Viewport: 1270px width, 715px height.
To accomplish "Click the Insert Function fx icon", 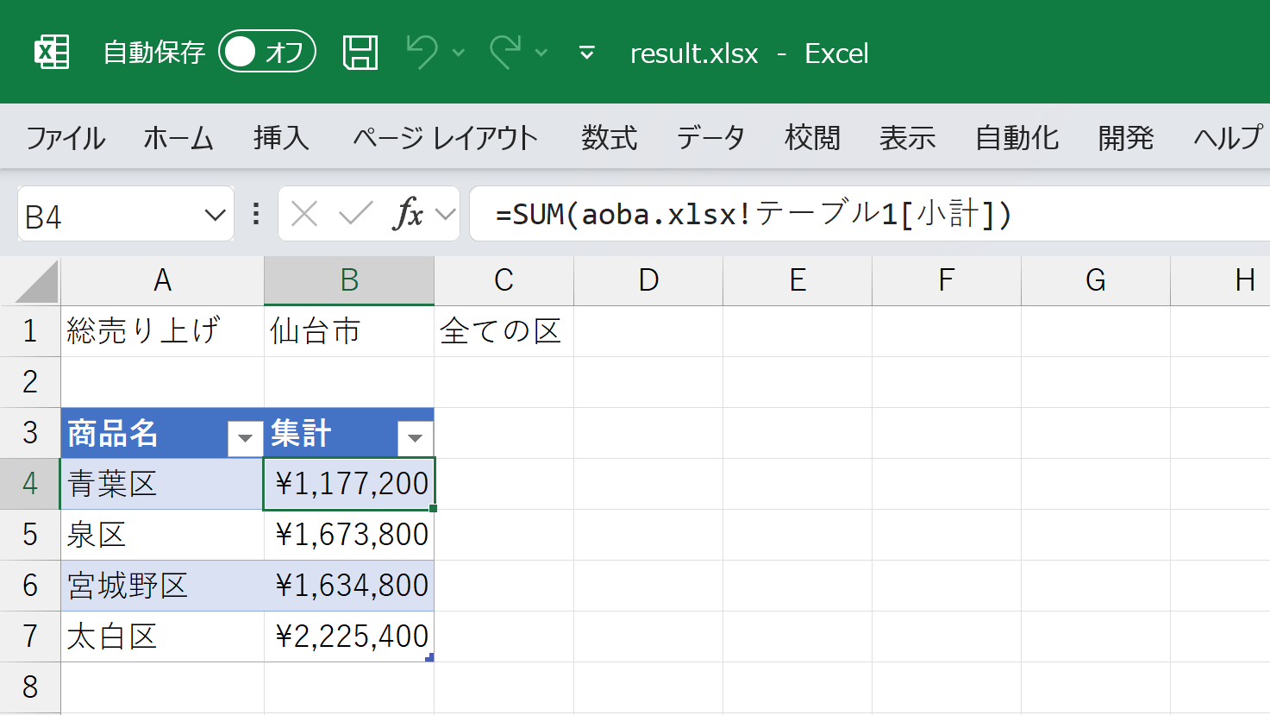I will 408,214.
